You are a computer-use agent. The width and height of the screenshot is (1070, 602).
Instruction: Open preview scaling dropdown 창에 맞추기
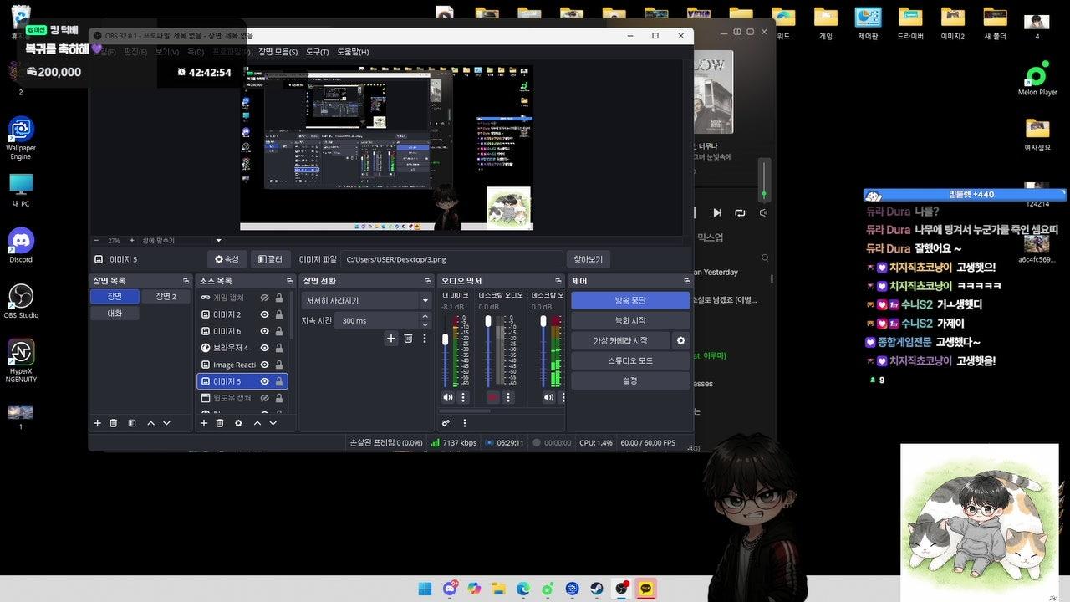pos(182,241)
